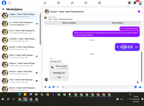The image size is (144, 106).
Task: Open the Marcel conversation
Action: (20, 89)
